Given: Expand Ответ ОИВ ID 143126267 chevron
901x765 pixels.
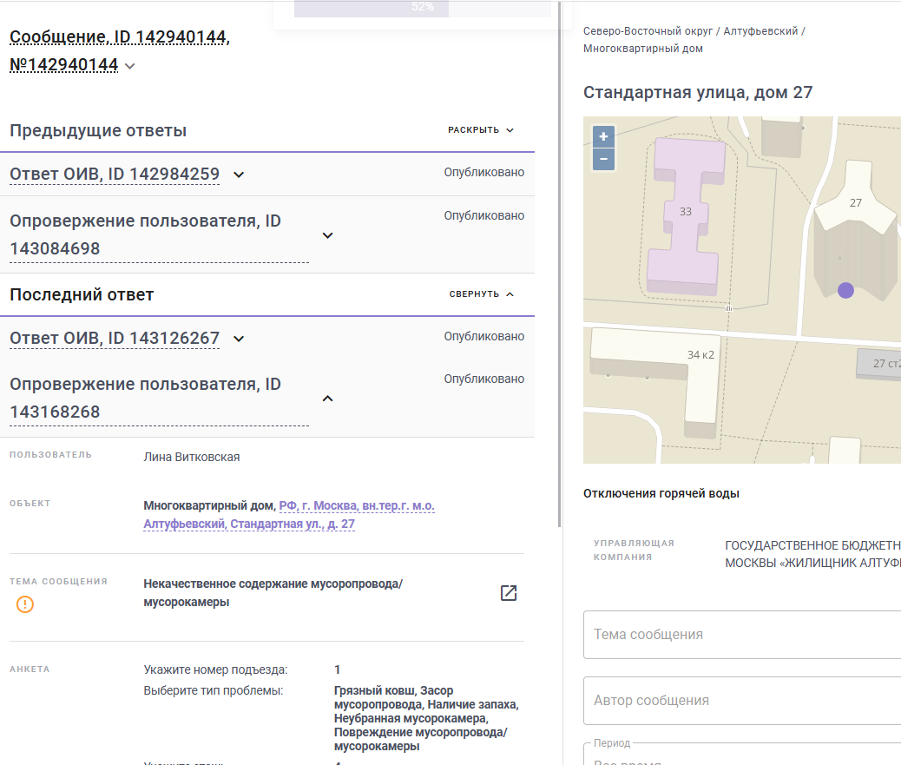Looking at the screenshot, I should (239, 340).
